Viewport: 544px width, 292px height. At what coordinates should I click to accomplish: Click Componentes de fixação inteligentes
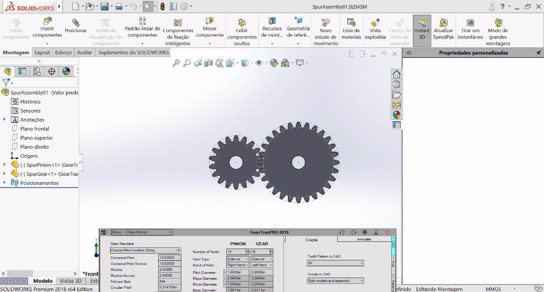pyautogui.click(x=178, y=32)
